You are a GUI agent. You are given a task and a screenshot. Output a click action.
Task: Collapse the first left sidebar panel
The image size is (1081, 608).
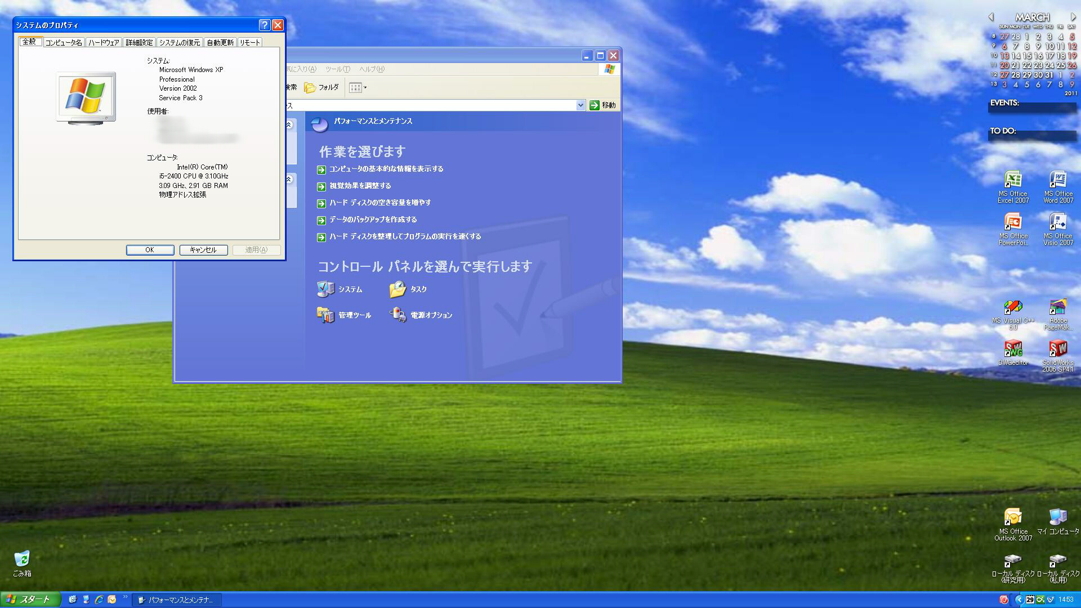coord(289,125)
